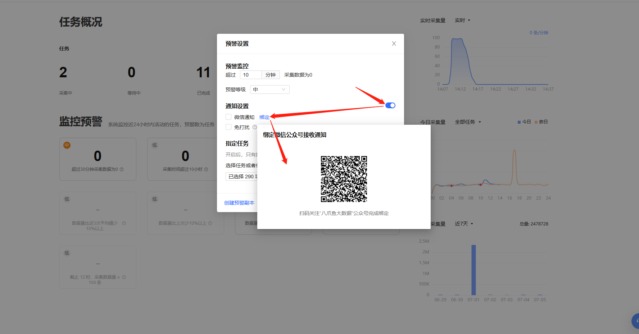Click the help icon next to 免打扰

pyautogui.click(x=255, y=127)
